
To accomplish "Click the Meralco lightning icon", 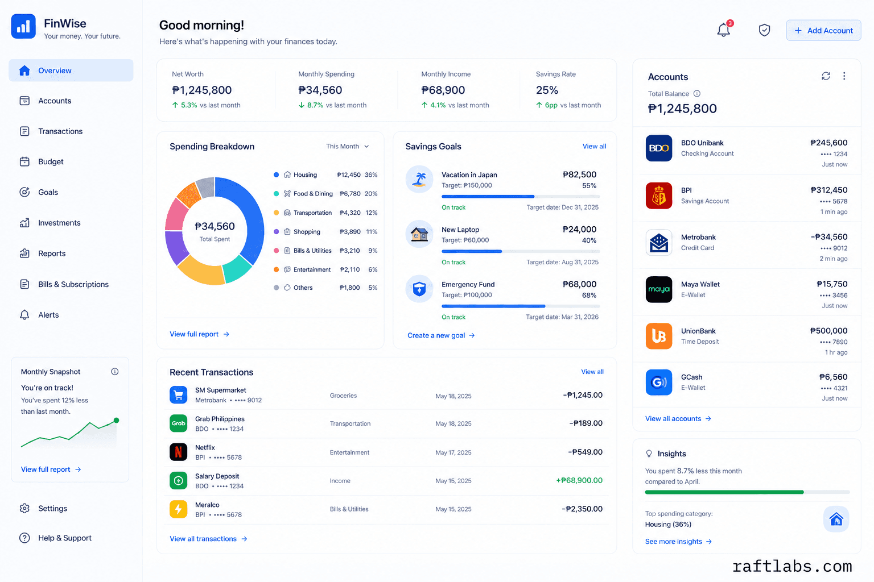I will coord(179,509).
